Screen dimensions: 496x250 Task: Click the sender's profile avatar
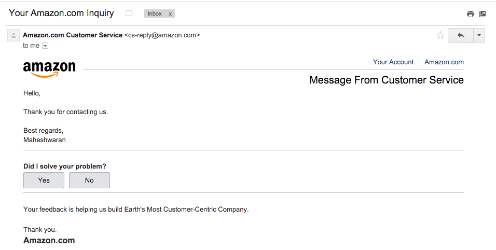point(13,35)
